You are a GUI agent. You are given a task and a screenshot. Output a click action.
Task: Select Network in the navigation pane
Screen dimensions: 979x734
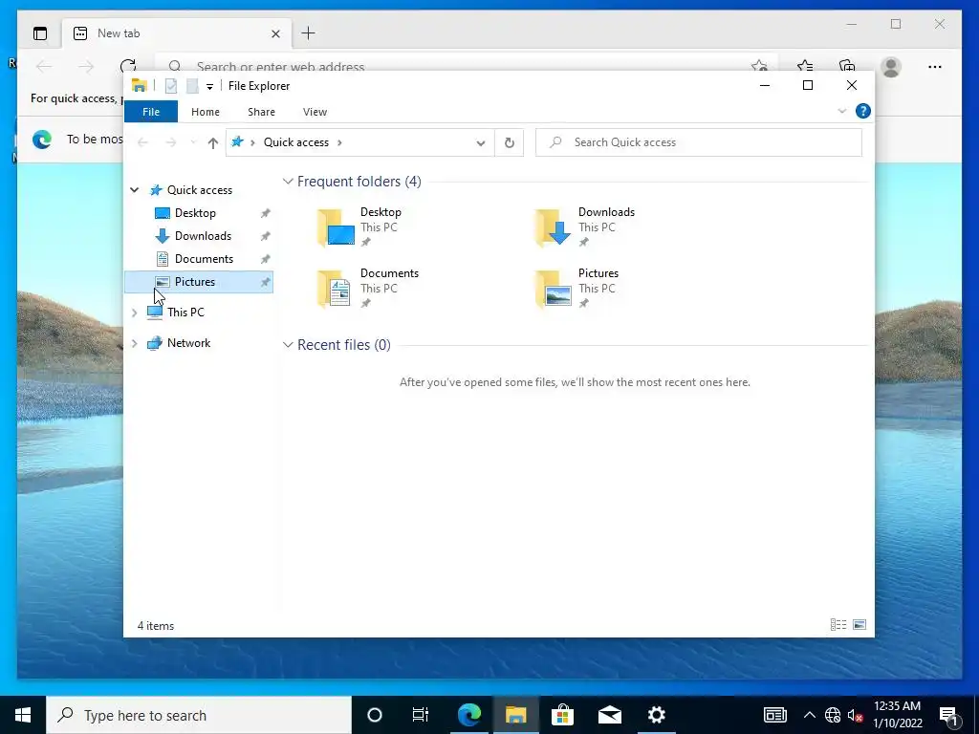pyautogui.click(x=188, y=343)
